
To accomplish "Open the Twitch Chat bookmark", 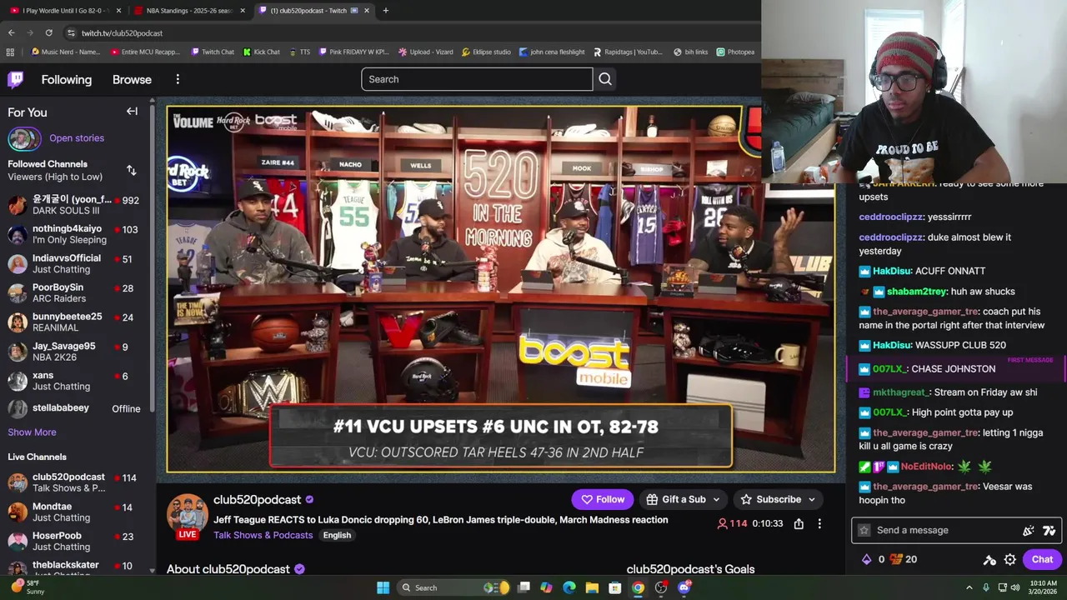I will 213,52.
